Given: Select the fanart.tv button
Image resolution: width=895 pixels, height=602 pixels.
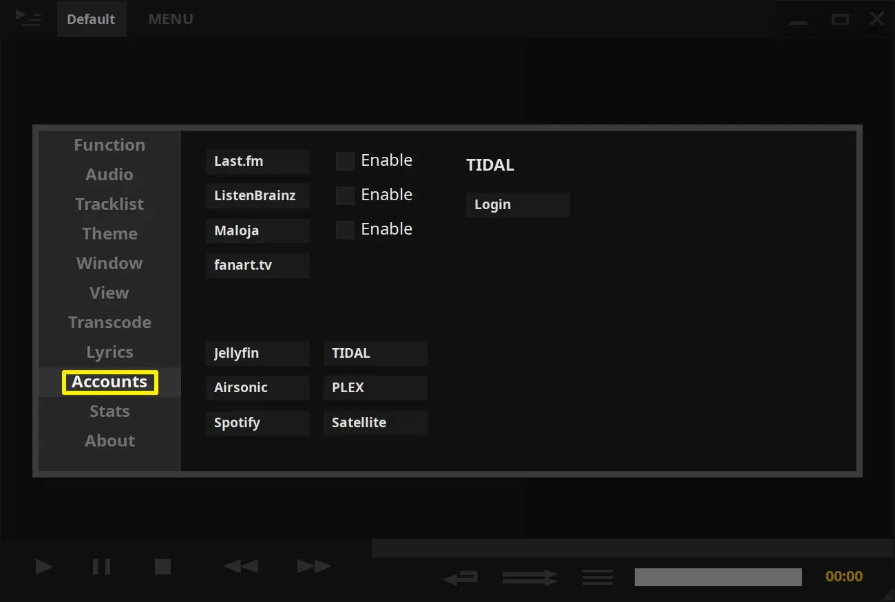Looking at the screenshot, I should point(257,265).
